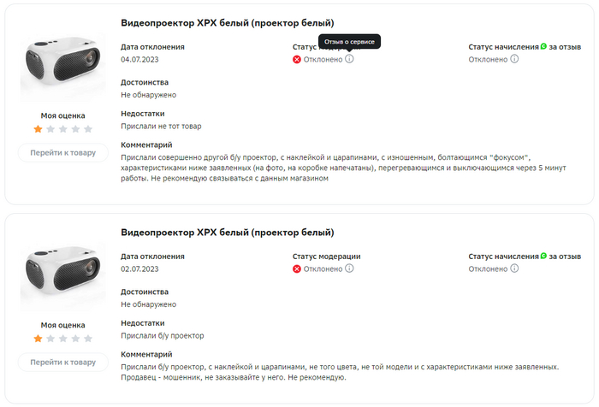This screenshot has height=407, width=599.
Task: Click green bonus icon in first 'Статус начисления'
Action: (543, 46)
